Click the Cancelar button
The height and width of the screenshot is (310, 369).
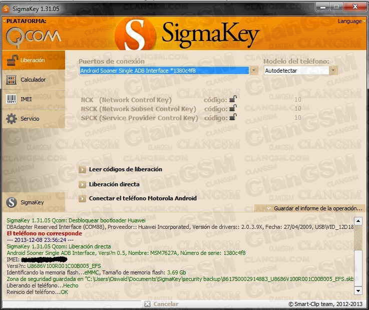(x=161, y=304)
